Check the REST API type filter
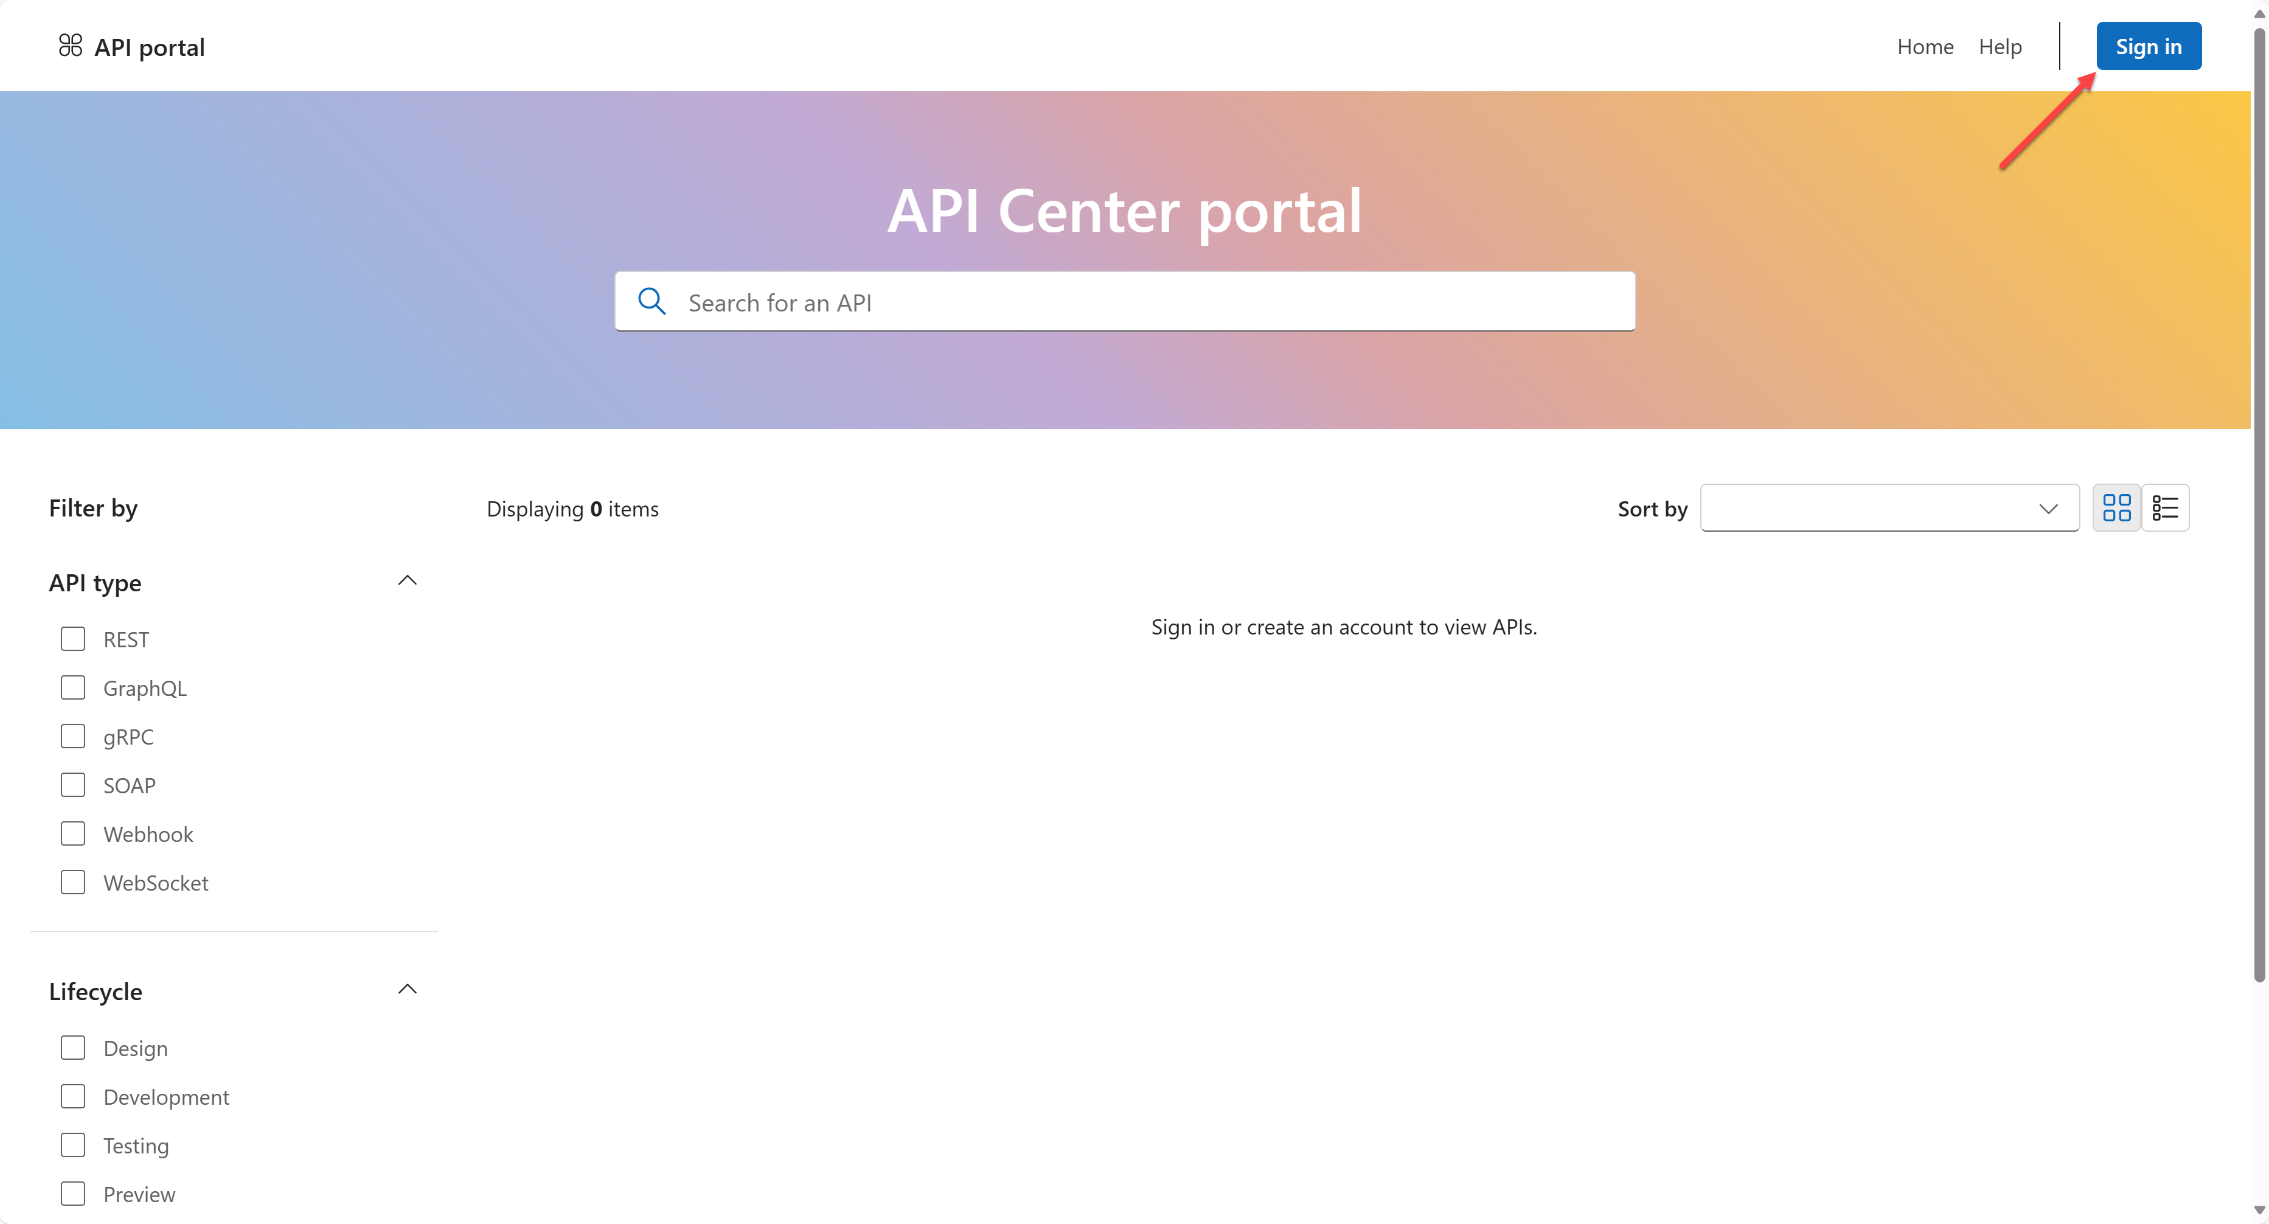 click(73, 639)
